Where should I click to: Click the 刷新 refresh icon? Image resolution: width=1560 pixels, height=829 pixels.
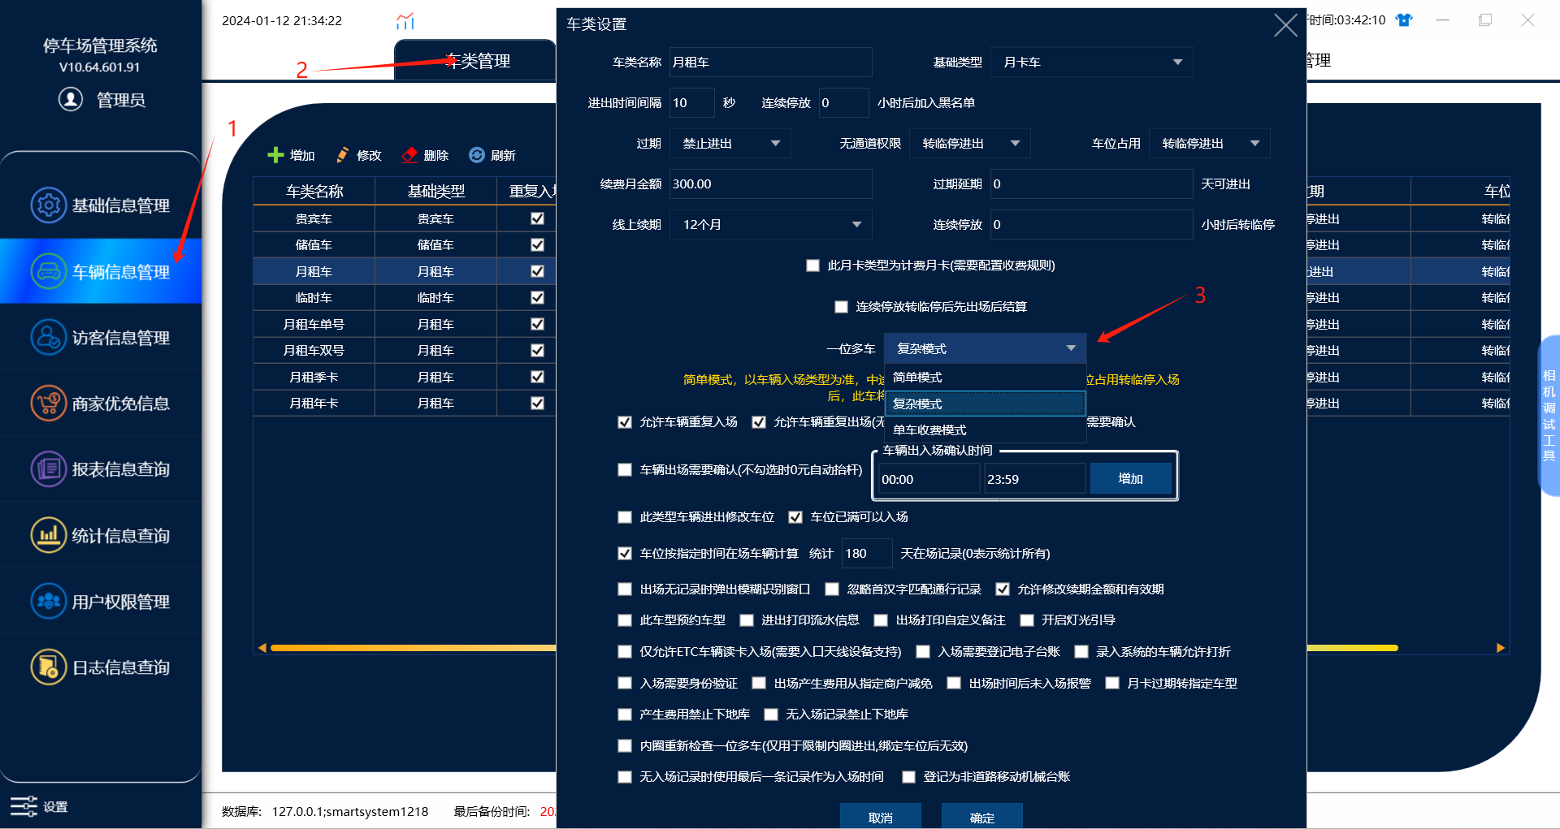point(477,155)
